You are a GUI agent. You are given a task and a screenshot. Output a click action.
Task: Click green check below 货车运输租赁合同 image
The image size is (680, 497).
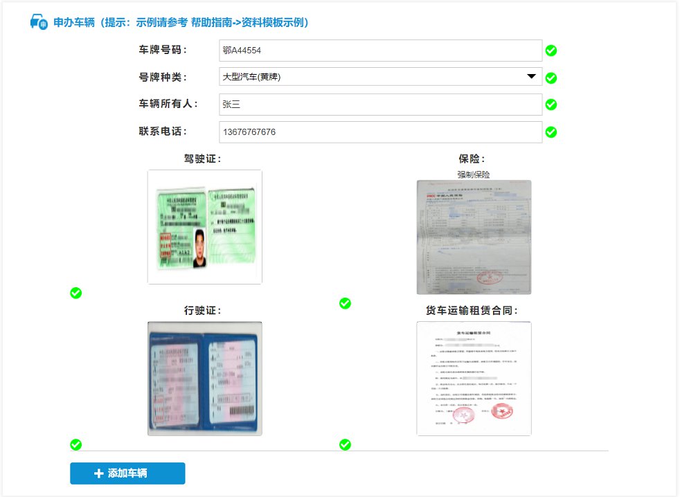click(345, 444)
